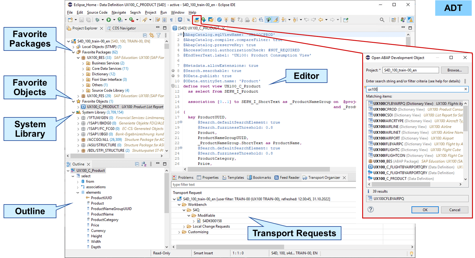Expand the Business Services folder
This screenshot has width=475, height=258.
coord(83,63)
